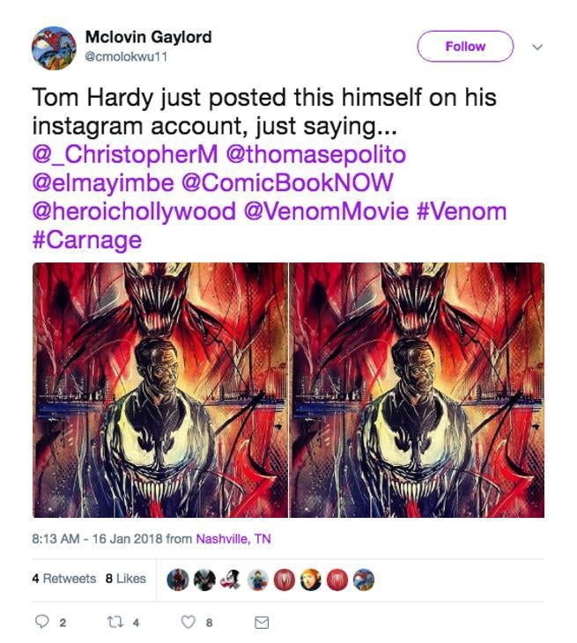View the 8 Likes list
This screenshot has width=577, height=643.
click(125, 579)
